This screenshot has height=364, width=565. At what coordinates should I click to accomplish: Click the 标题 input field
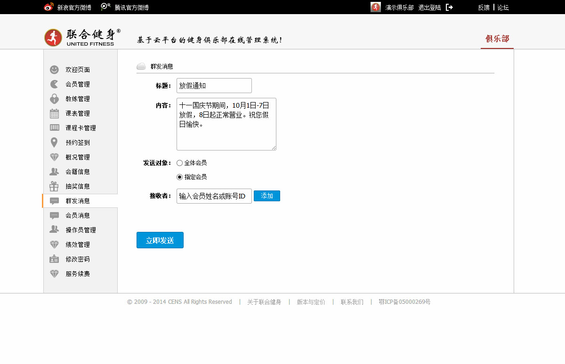click(214, 86)
